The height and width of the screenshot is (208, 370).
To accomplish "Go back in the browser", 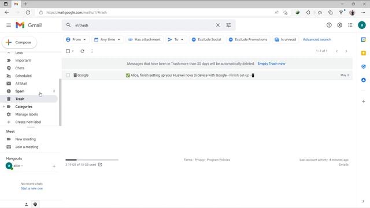I will tap(6, 13).
